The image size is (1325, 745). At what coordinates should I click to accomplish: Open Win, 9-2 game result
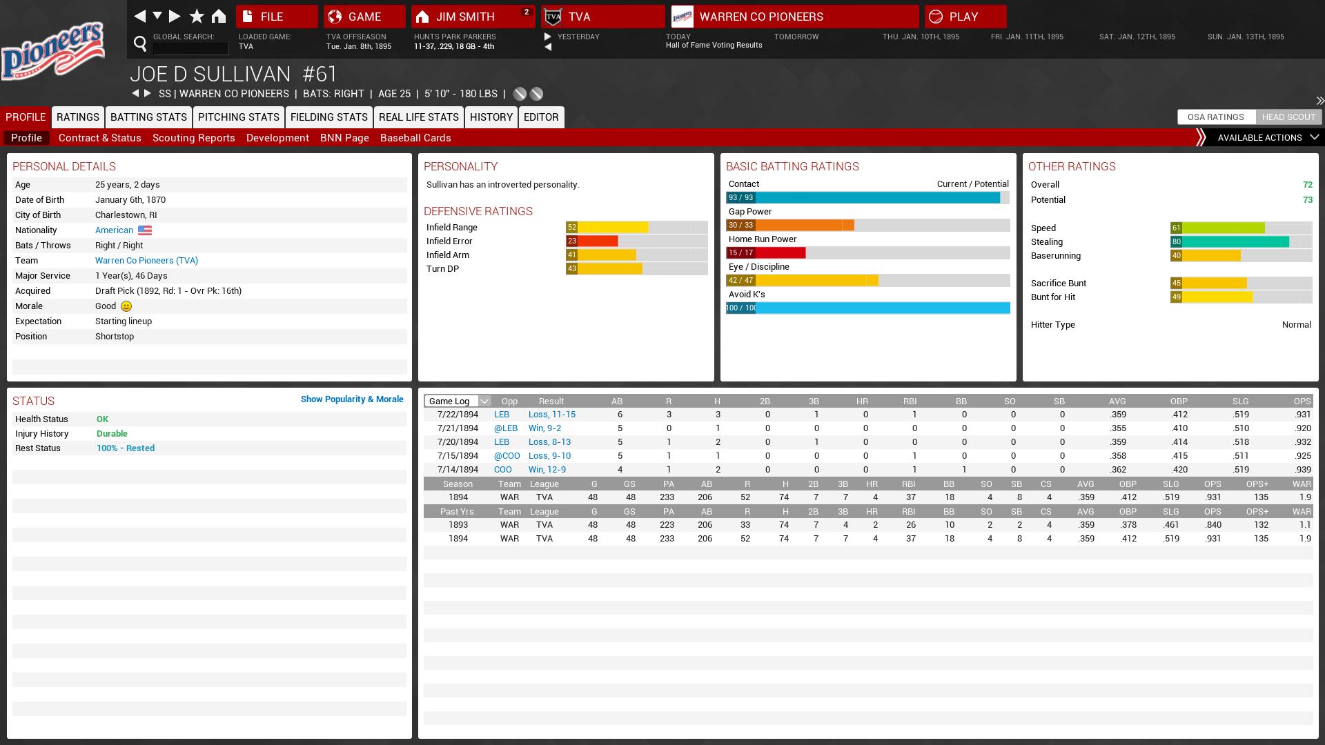544,428
